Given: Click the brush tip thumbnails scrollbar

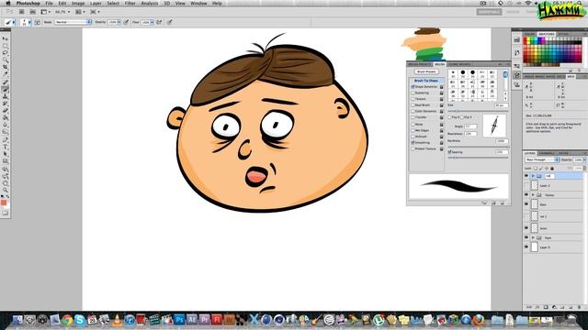Looking at the screenshot, I should [505, 84].
